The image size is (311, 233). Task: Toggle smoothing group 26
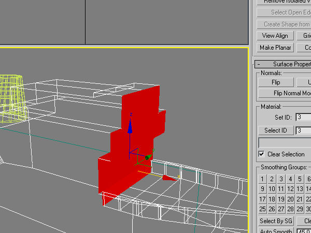[x=272, y=209]
